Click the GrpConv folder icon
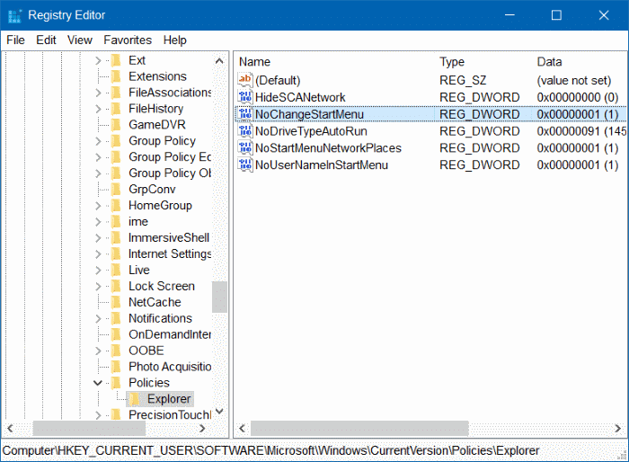 116,189
